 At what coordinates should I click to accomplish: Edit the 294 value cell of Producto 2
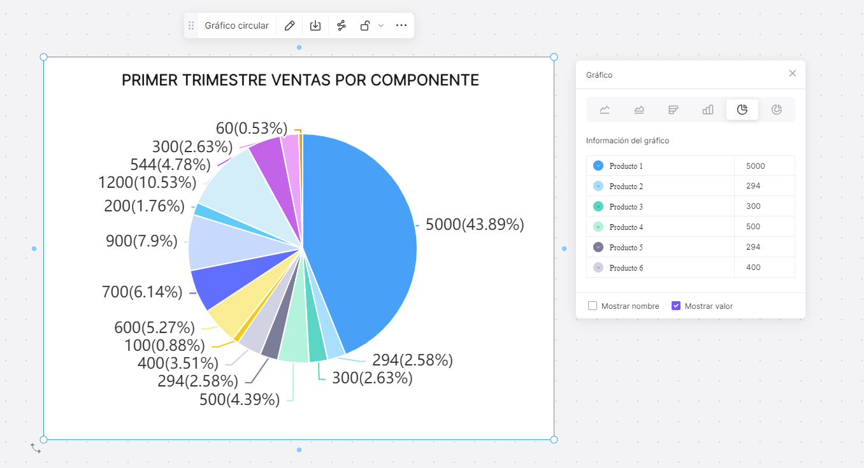point(765,186)
